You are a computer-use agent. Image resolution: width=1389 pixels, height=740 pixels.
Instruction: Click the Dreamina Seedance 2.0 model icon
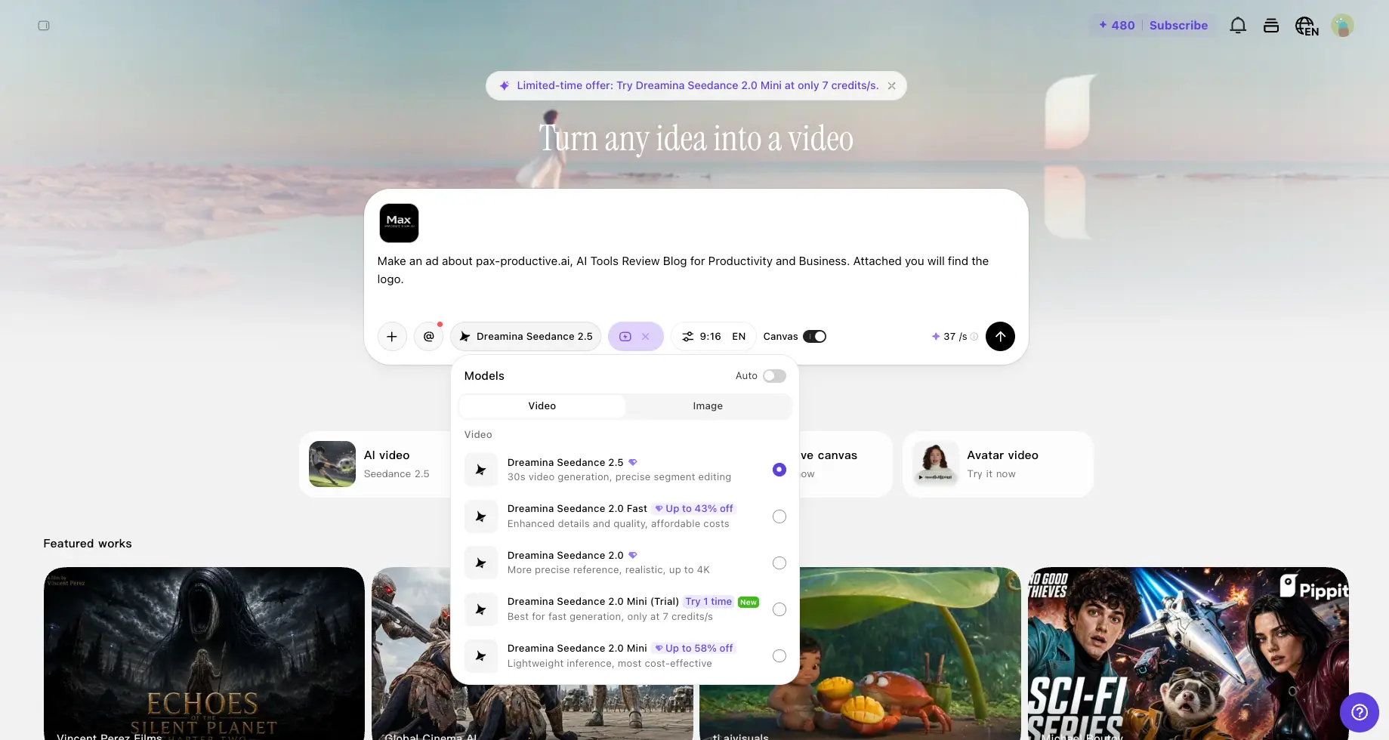coord(481,563)
